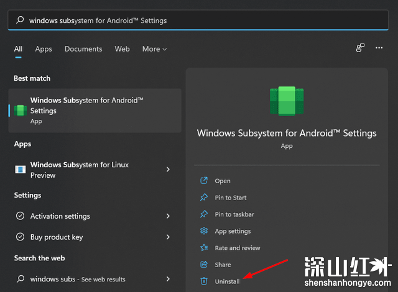Viewport: 398px width, 292px height.
Task: Click the search magnifier icon in search box
Action: click(x=20, y=20)
